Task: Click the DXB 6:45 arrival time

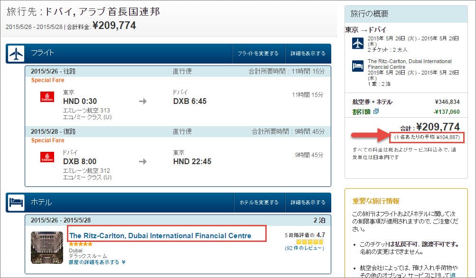Action: point(190,101)
